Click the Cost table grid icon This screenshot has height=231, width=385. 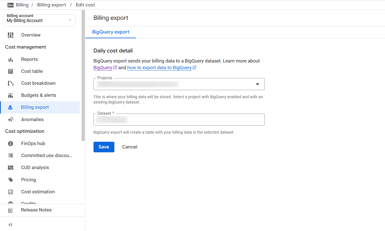(x=11, y=71)
